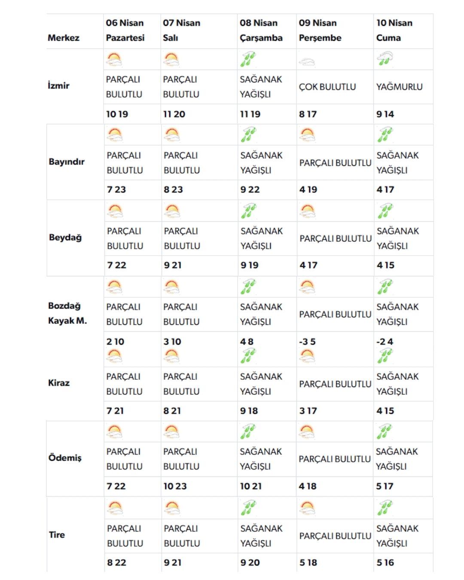Click İzmir's rain shower icon for 08 Nisan

click(248, 59)
